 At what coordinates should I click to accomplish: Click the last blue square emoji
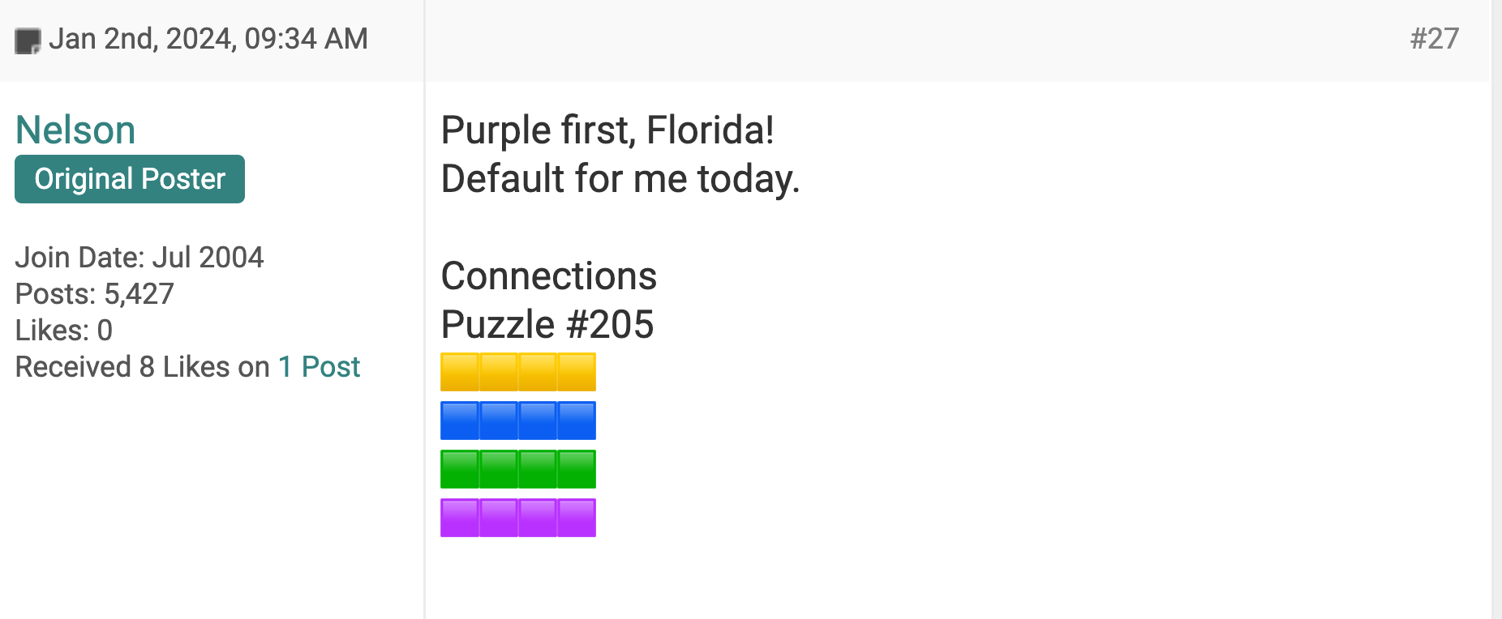pyautogui.click(x=577, y=420)
